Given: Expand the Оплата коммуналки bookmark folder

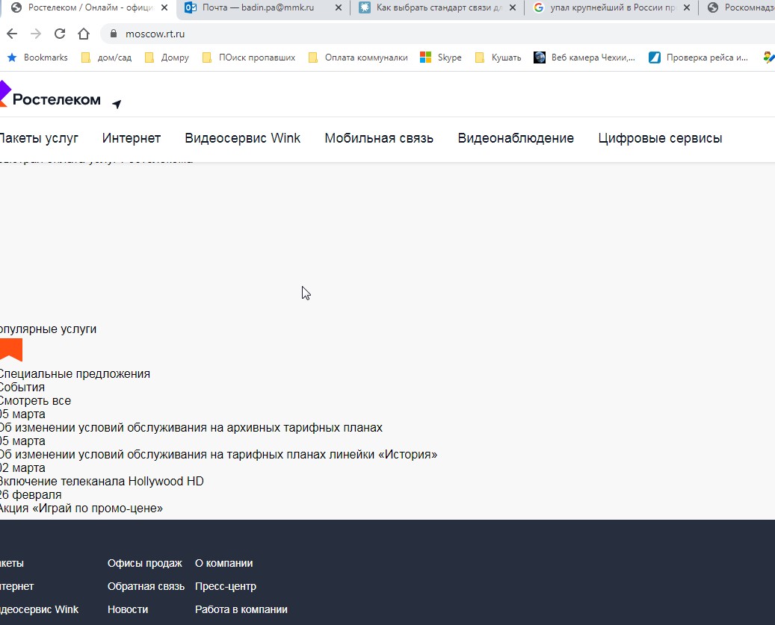Looking at the screenshot, I should tap(358, 57).
